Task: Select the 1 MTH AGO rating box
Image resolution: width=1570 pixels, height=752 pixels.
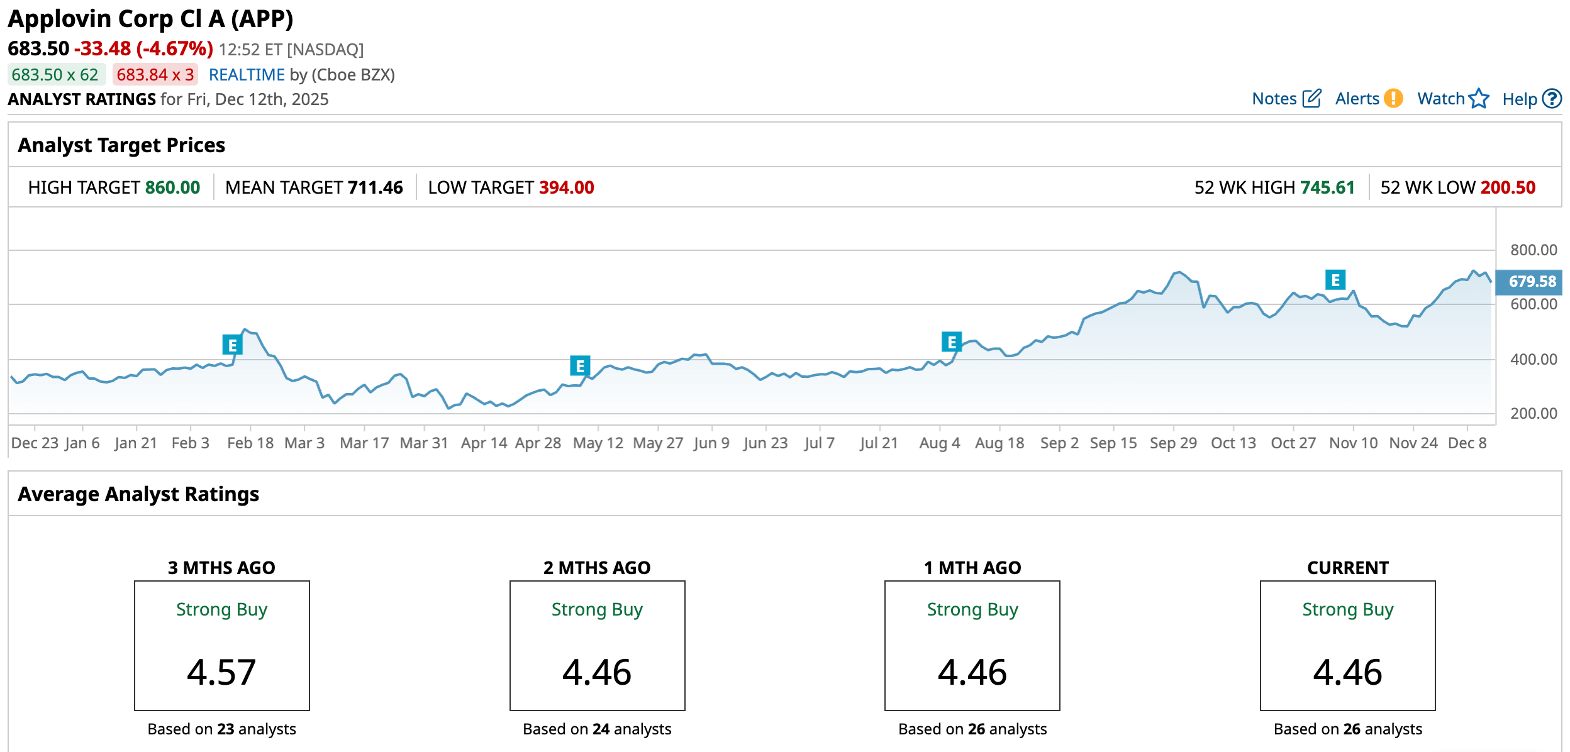Action: (x=972, y=646)
